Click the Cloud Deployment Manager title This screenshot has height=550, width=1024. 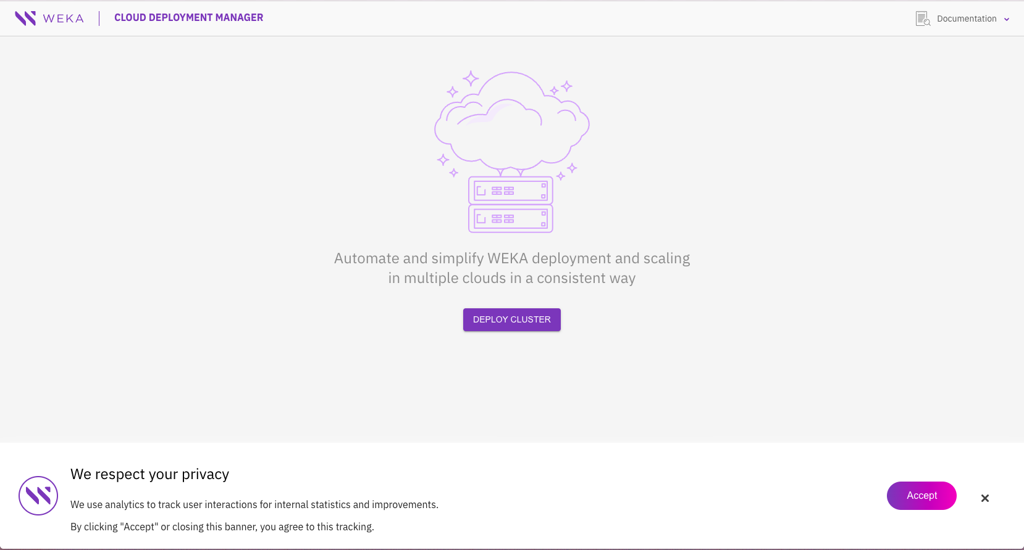coord(188,18)
